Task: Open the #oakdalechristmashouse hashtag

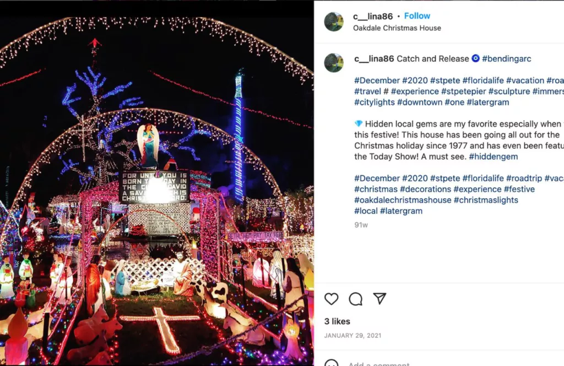Action: 403,200
